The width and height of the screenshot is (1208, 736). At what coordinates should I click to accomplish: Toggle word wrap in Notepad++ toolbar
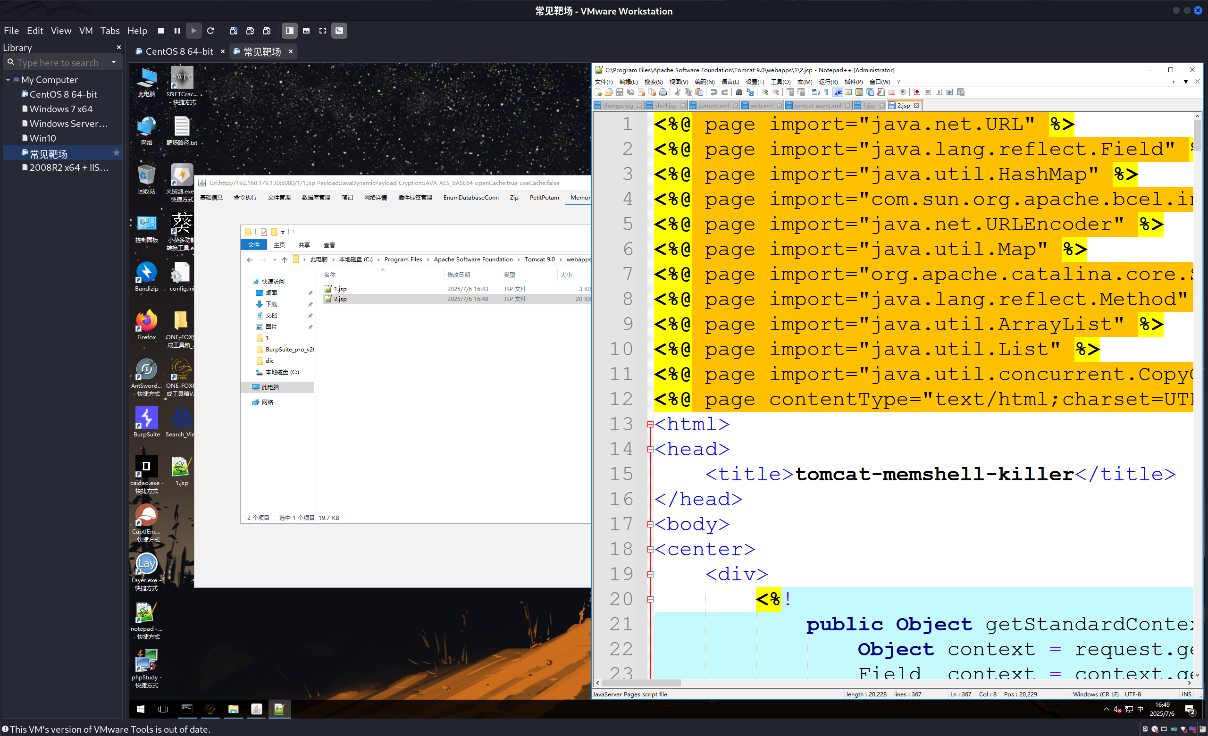[x=815, y=92]
